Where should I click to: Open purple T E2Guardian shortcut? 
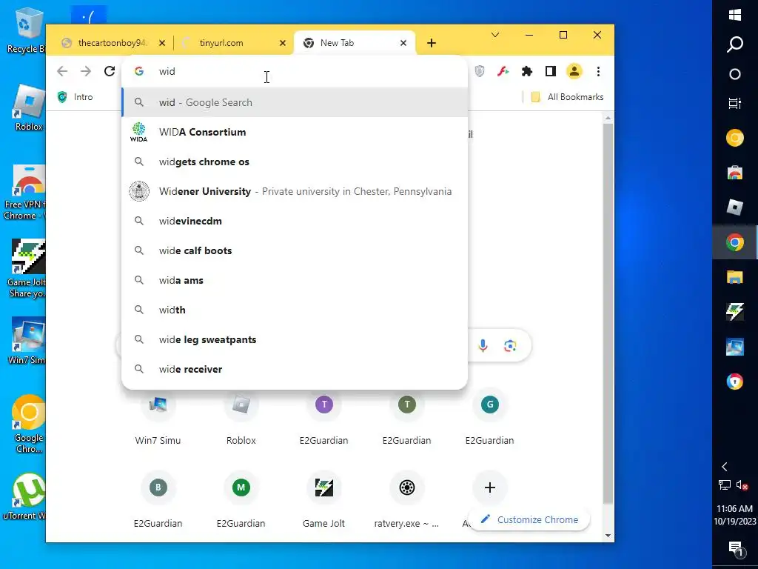[x=324, y=418]
